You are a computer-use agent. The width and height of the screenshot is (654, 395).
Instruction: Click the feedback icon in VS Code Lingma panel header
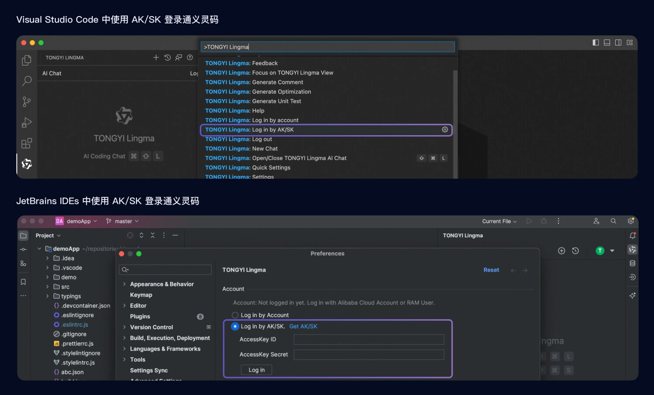pos(179,57)
